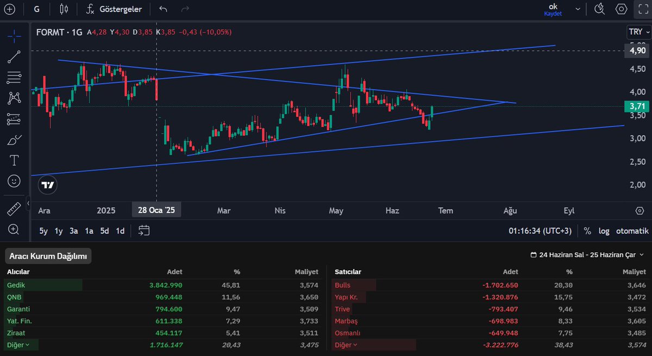Image resolution: width=652 pixels, height=356 pixels.
Task: Click the Yat. Fin. buyer row
Action: [161, 321]
